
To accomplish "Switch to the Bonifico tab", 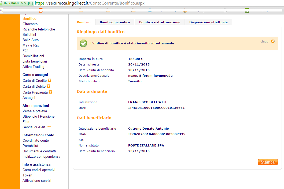I will click(84, 22).
